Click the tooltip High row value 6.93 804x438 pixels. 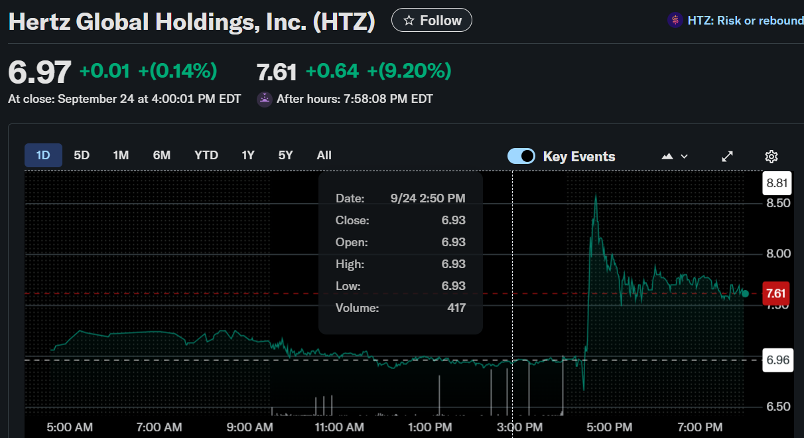tap(454, 264)
